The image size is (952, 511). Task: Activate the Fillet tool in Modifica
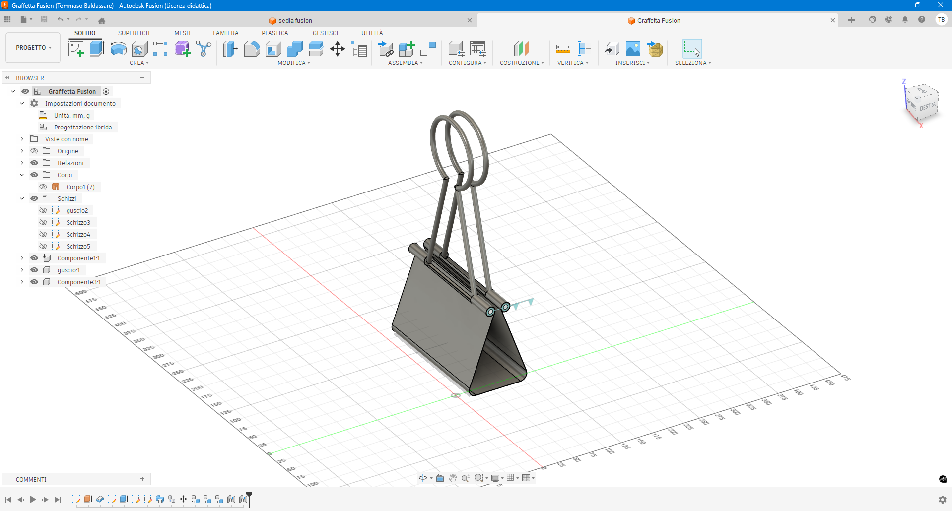coord(252,48)
